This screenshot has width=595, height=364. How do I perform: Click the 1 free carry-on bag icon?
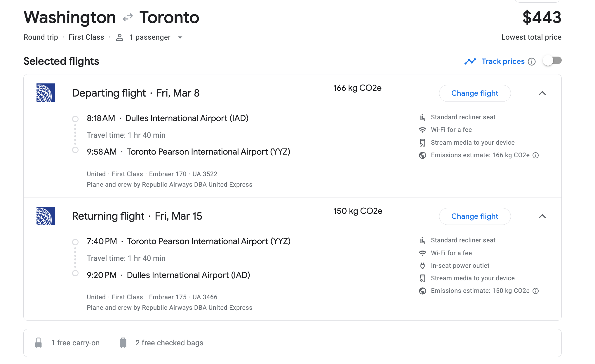pyautogui.click(x=39, y=343)
